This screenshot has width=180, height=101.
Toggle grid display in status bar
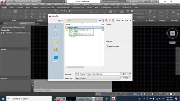click(x=104, y=94)
